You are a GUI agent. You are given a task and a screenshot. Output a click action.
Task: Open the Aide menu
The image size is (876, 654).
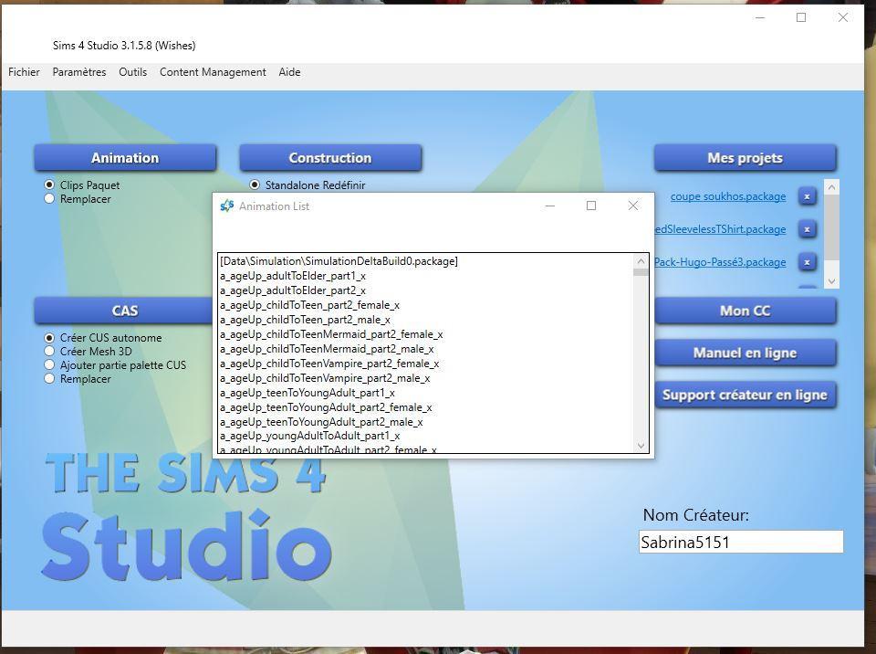coord(289,72)
